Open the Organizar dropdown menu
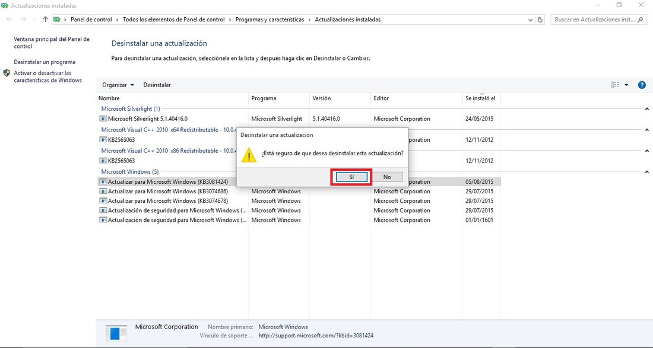 click(118, 85)
